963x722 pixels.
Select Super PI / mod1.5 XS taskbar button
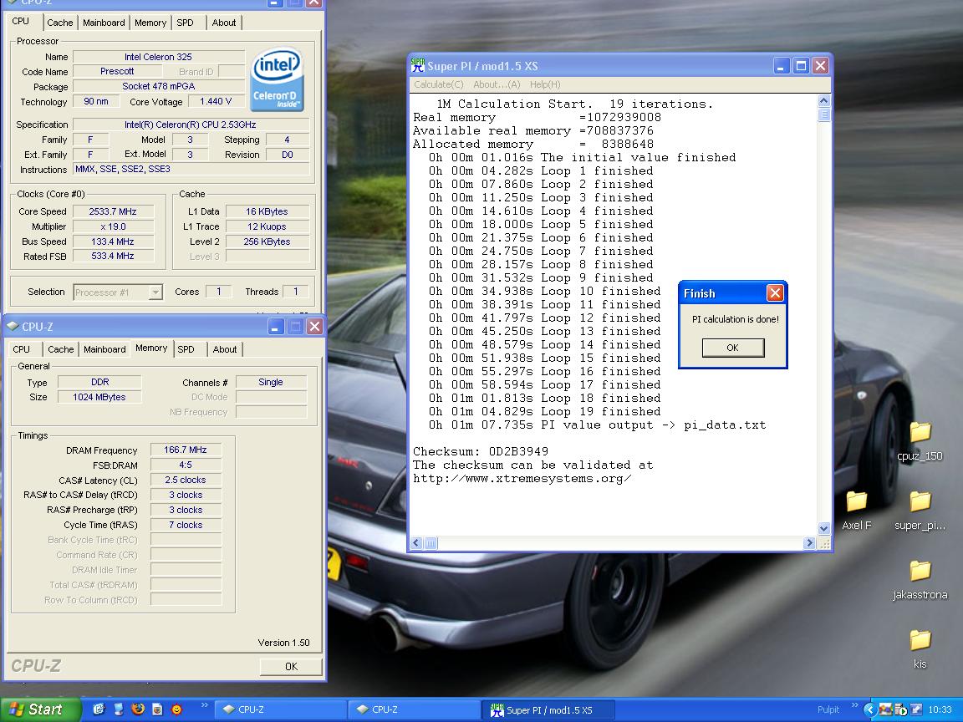click(x=548, y=709)
